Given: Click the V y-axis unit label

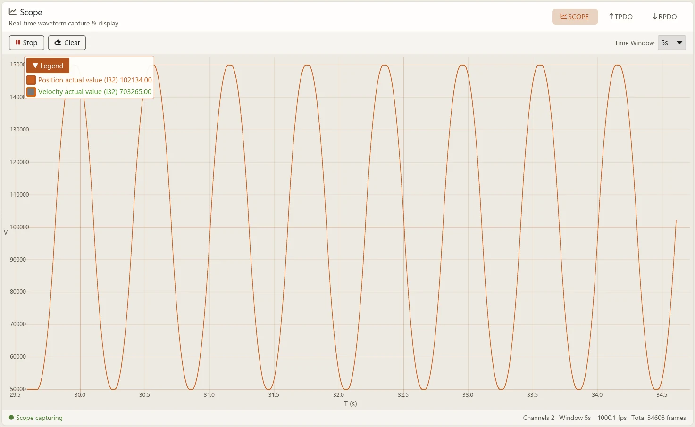Looking at the screenshot, I should coord(6,232).
